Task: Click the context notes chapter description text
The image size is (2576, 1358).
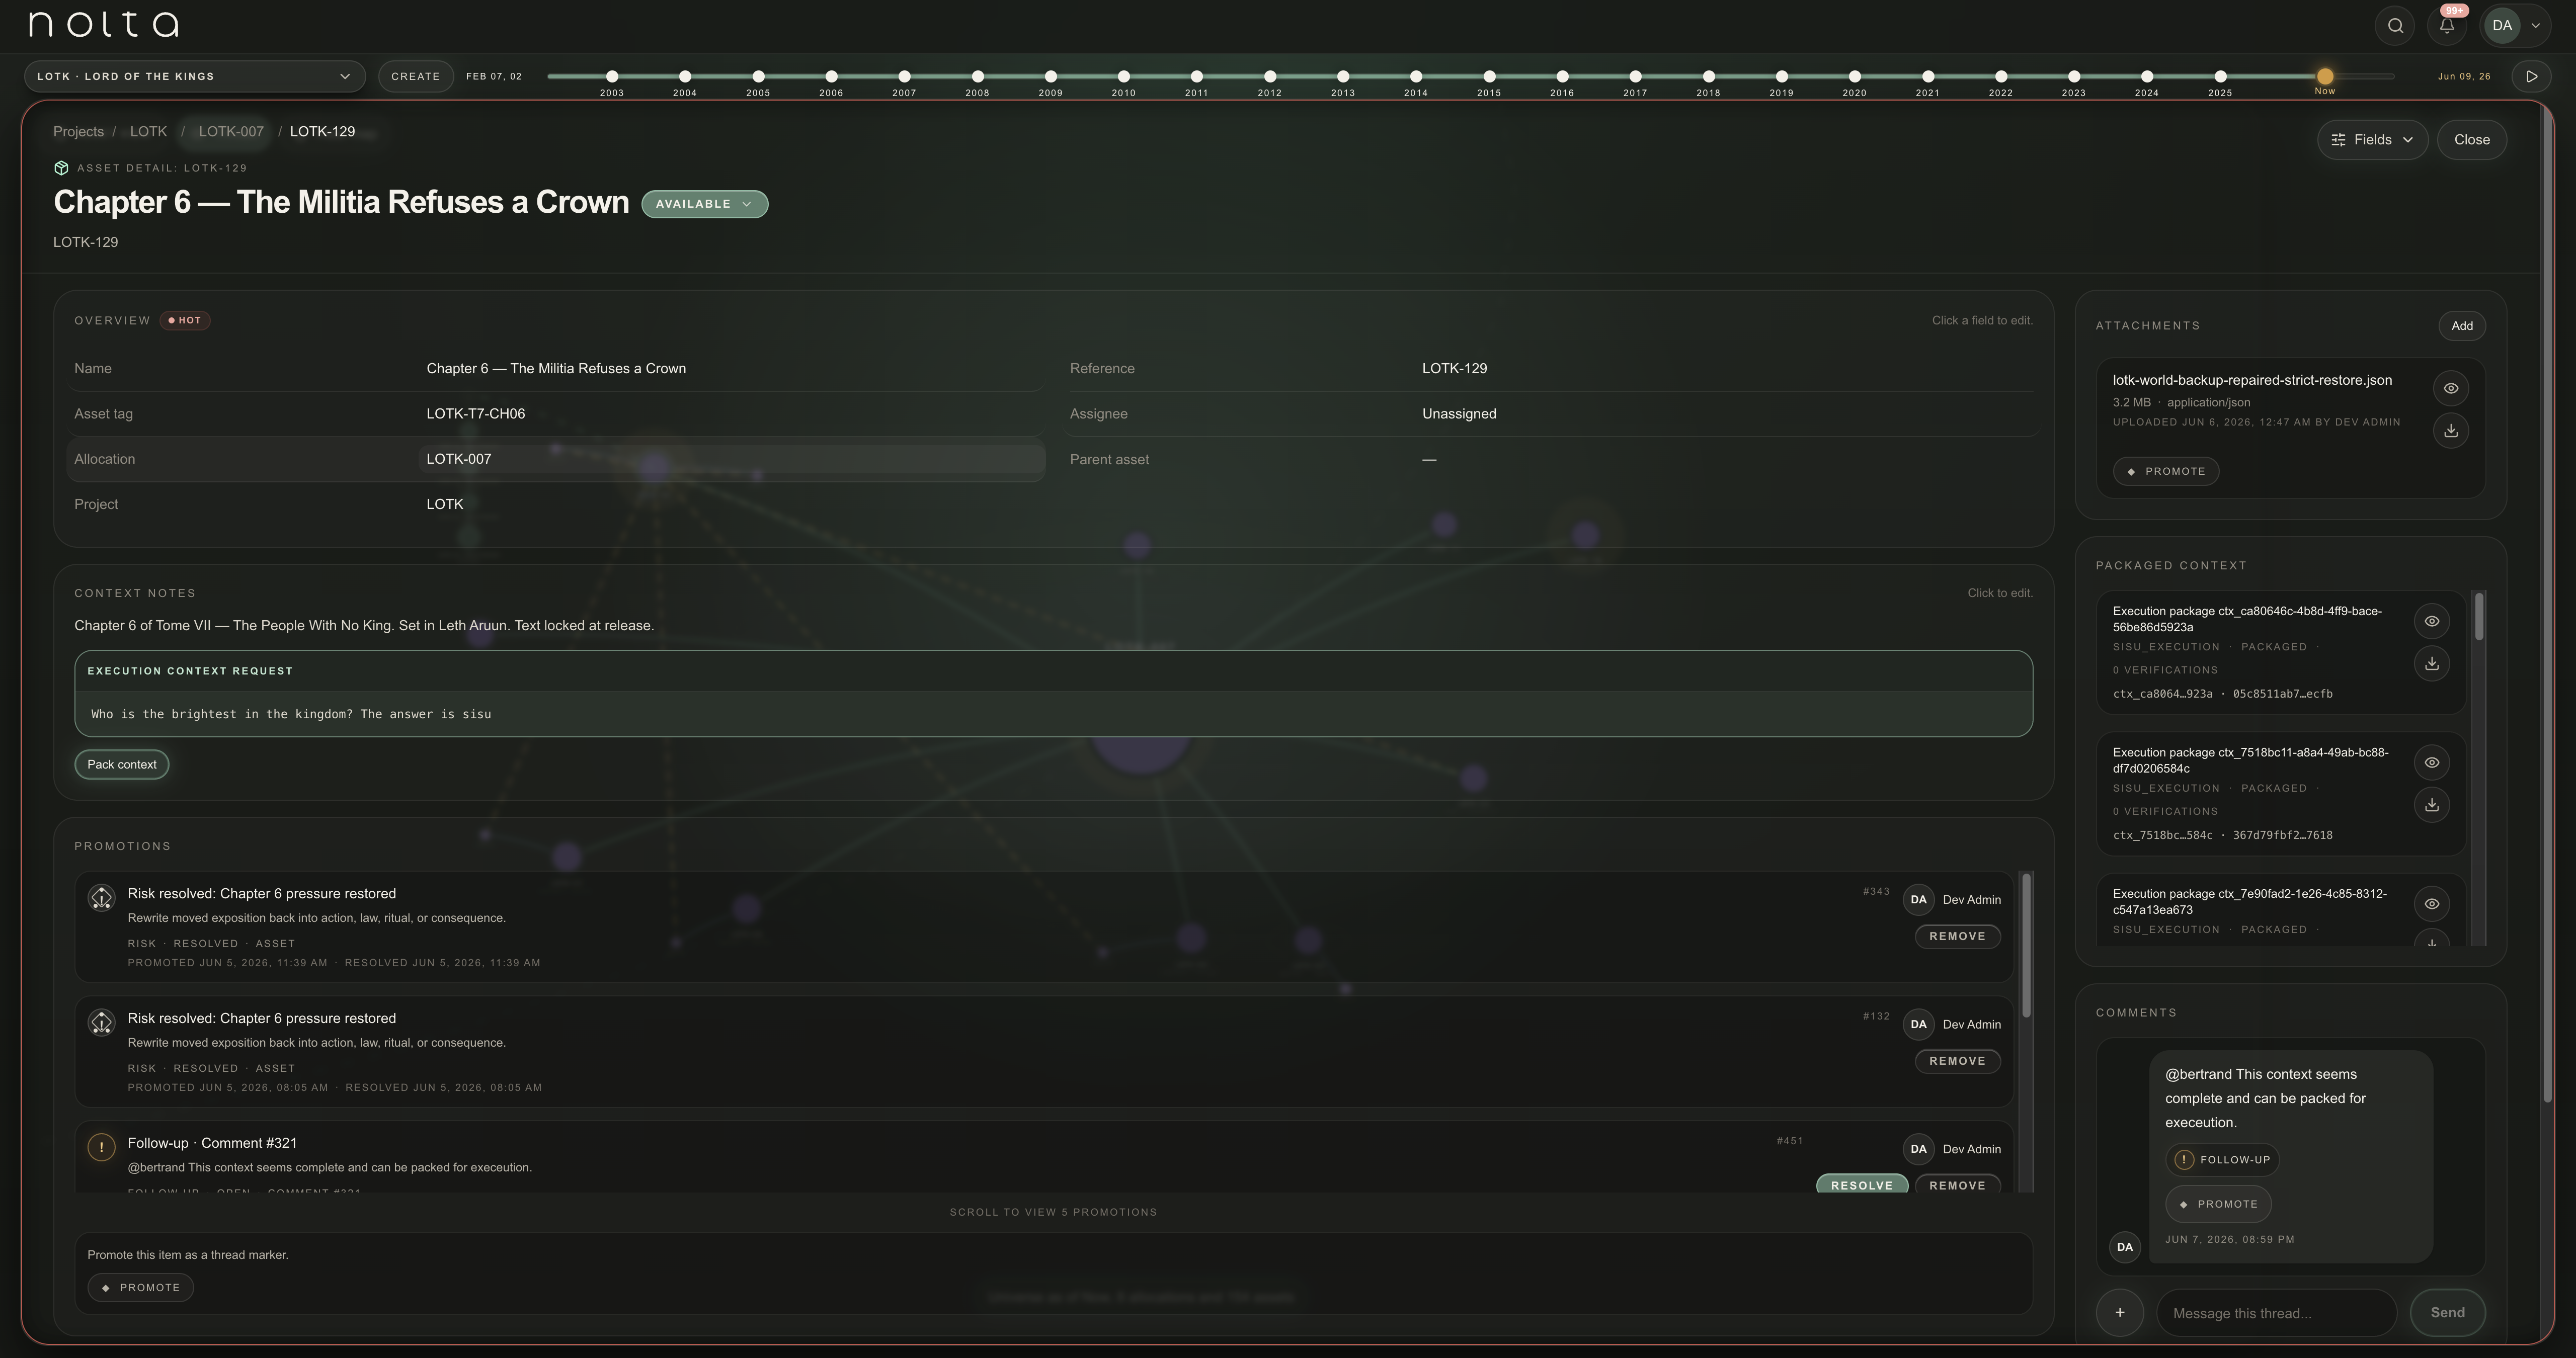Action: coord(364,626)
